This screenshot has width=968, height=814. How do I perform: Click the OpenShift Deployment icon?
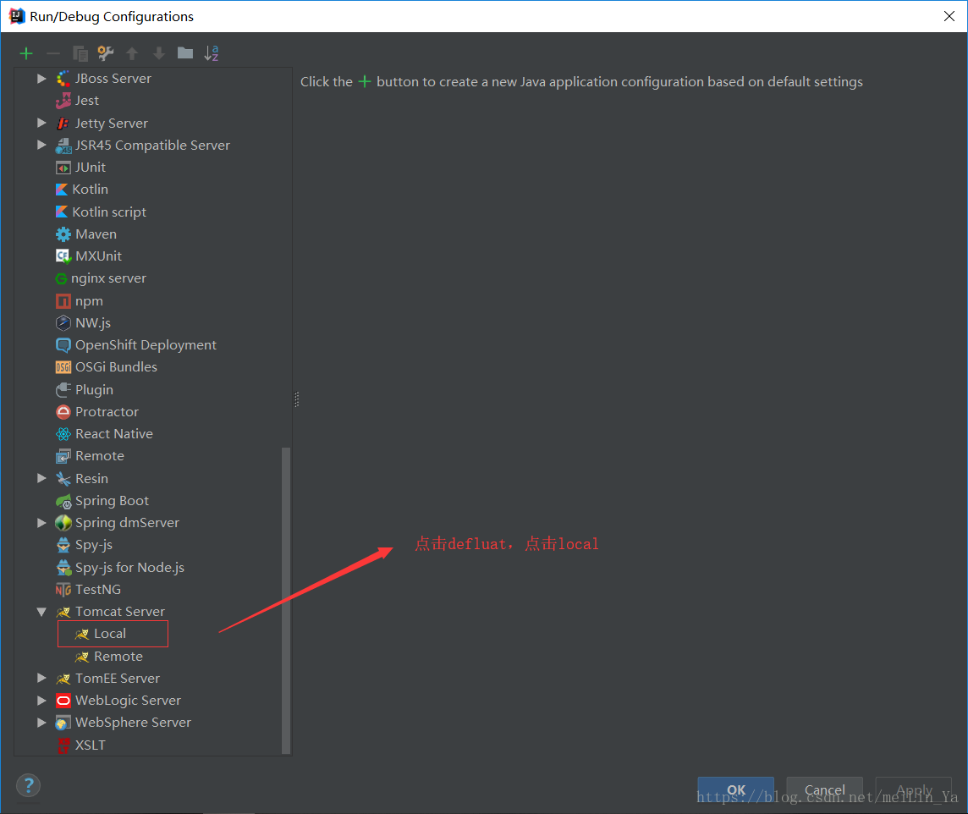tap(63, 345)
